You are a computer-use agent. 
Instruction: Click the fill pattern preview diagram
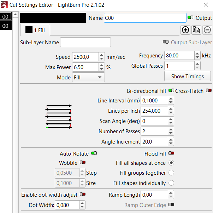[59, 117]
